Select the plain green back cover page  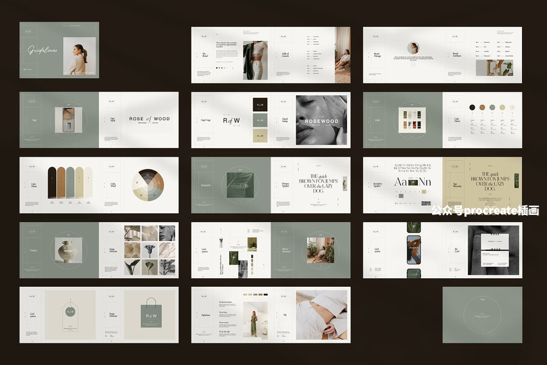tap(482, 315)
